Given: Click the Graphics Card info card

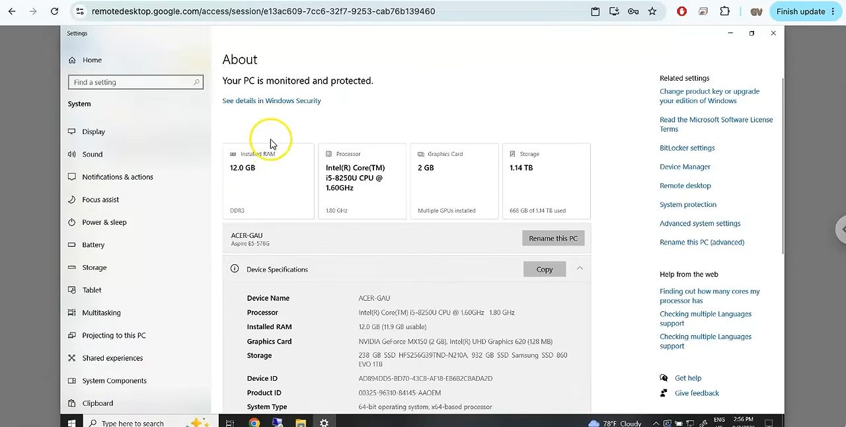Looking at the screenshot, I should pyautogui.click(x=454, y=181).
